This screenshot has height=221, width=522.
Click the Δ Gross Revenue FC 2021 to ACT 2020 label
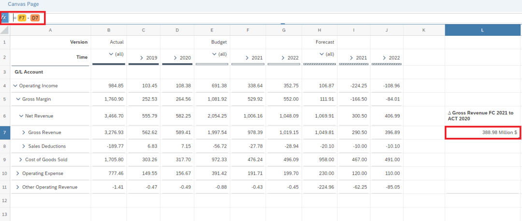coord(481,116)
